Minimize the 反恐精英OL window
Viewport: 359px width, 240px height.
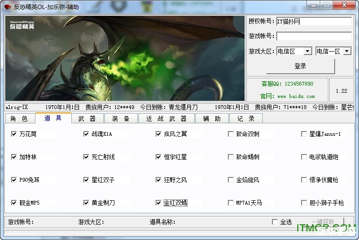click(x=314, y=5)
